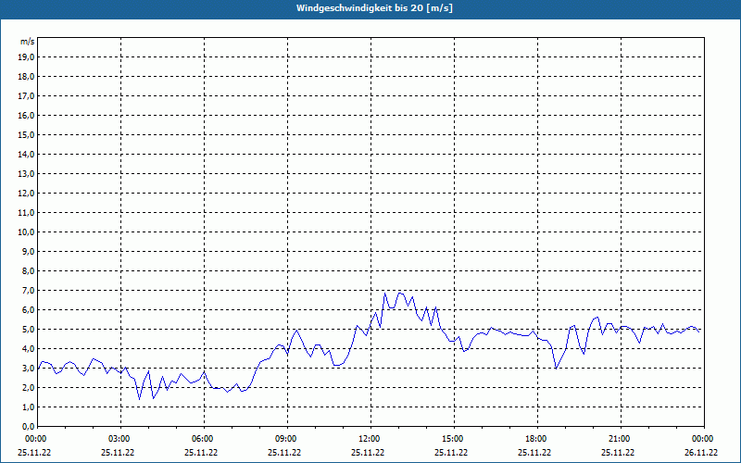Pick the 14,0 y-axis label
Image resolution: width=741 pixels, height=463 pixels.
[27, 155]
